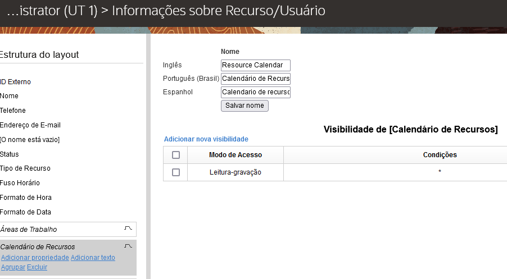The height and width of the screenshot is (279, 507).
Task: Click the Estrutura do layout heading
Action: tap(39, 54)
